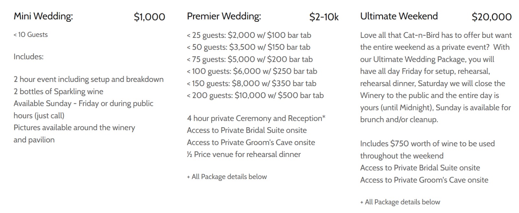Click 'Includes $750 worth of wine' text

(x=427, y=144)
